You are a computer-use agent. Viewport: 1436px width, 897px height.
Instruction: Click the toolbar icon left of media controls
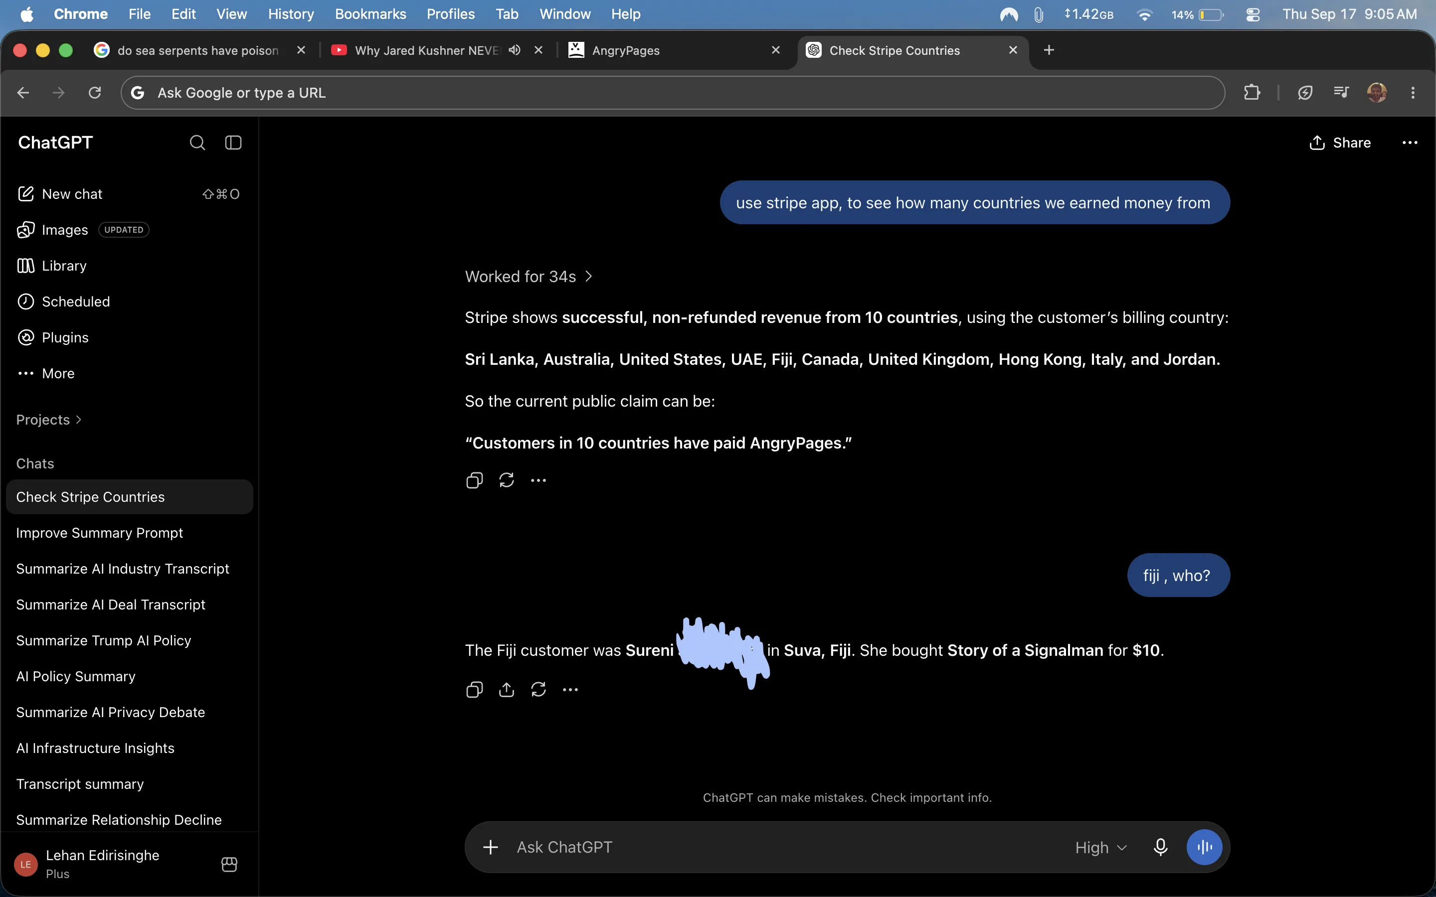(x=1305, y=93)
